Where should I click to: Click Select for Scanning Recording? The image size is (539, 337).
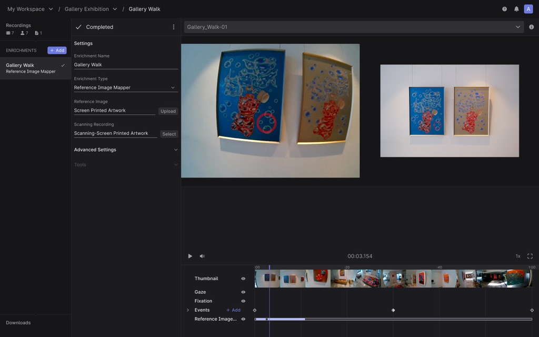click(x=168, y=134)
